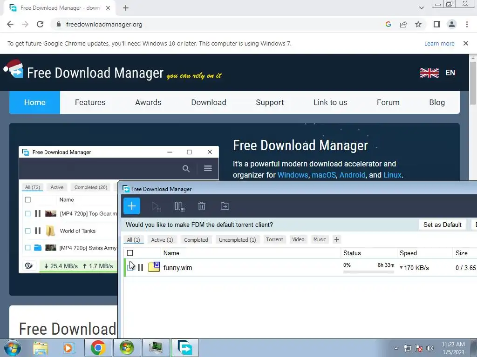This screenshot has width=477, height=357.
Task: Click the share page icon in Chrome
Action: click(403, 24)
